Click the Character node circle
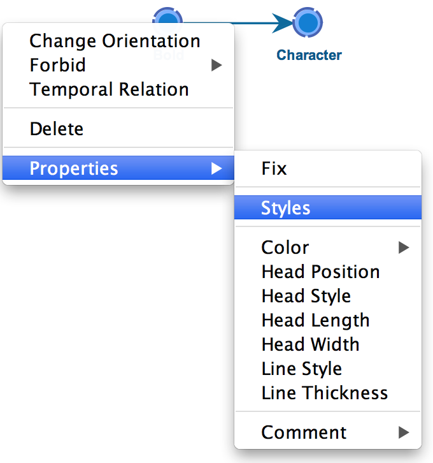 308,22
